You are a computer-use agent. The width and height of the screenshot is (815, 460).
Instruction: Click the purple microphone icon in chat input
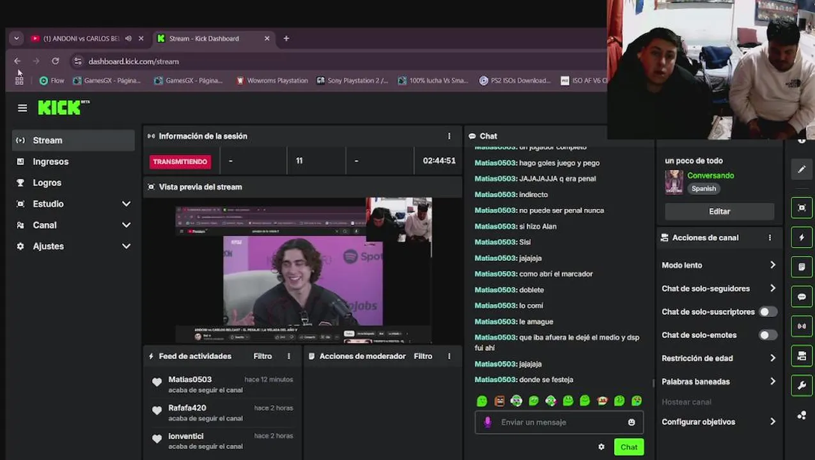pos(488,422)
